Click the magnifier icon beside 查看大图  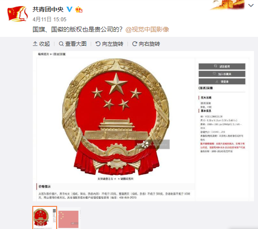pos(61,44)
